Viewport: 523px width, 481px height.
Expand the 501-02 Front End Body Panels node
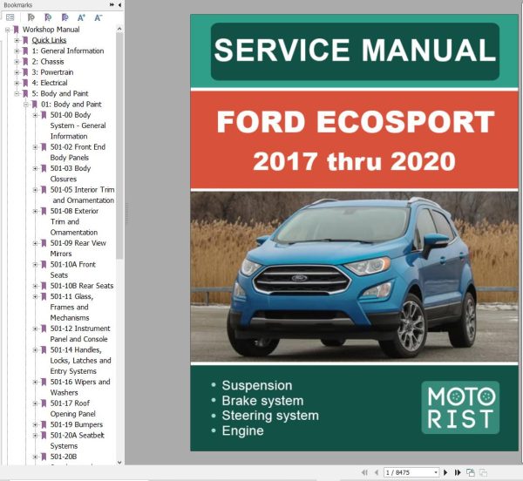click(x=35, y=147)
